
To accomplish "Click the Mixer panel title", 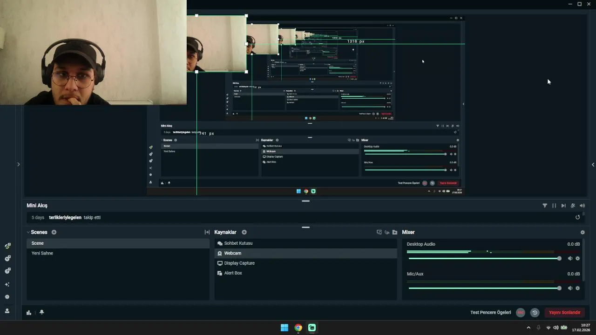I will (x=408, y=232).
